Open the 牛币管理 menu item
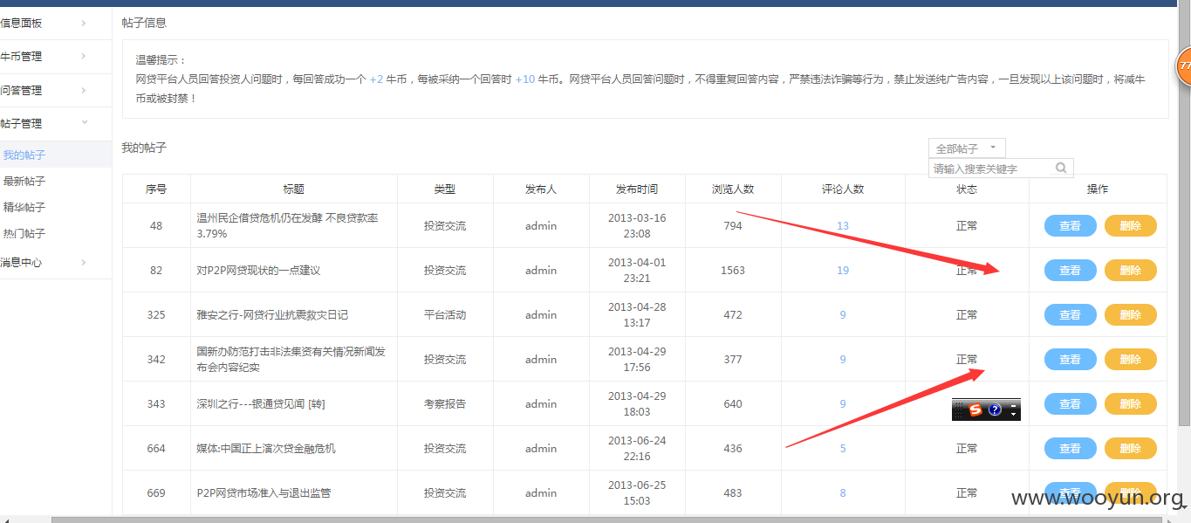 click(x=21, y=57)
